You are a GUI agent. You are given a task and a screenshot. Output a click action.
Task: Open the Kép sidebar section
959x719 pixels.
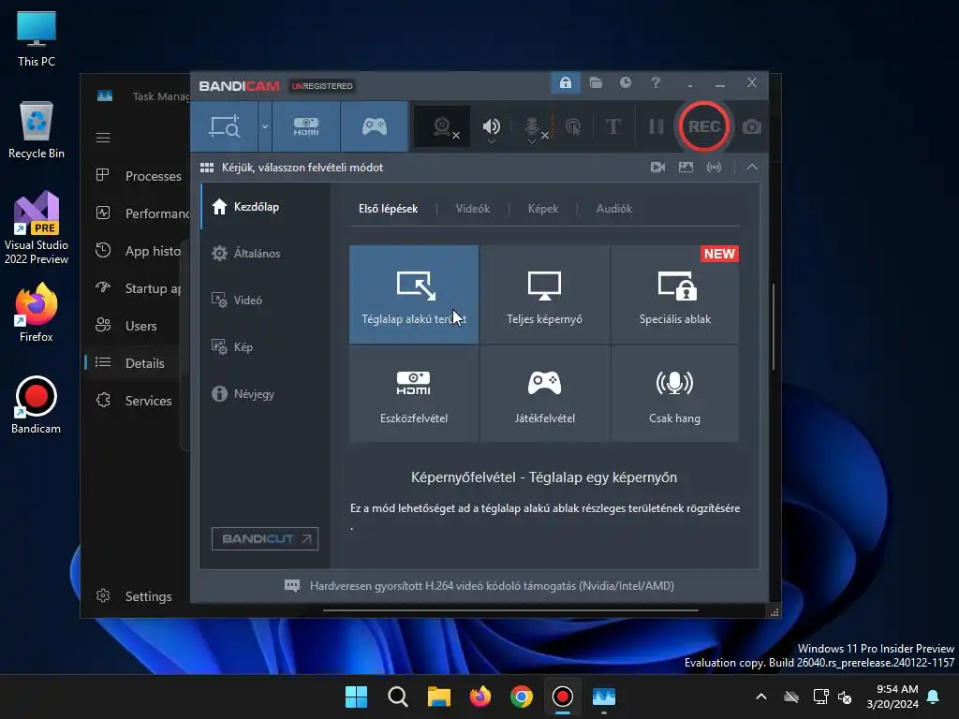coord(265,347)
